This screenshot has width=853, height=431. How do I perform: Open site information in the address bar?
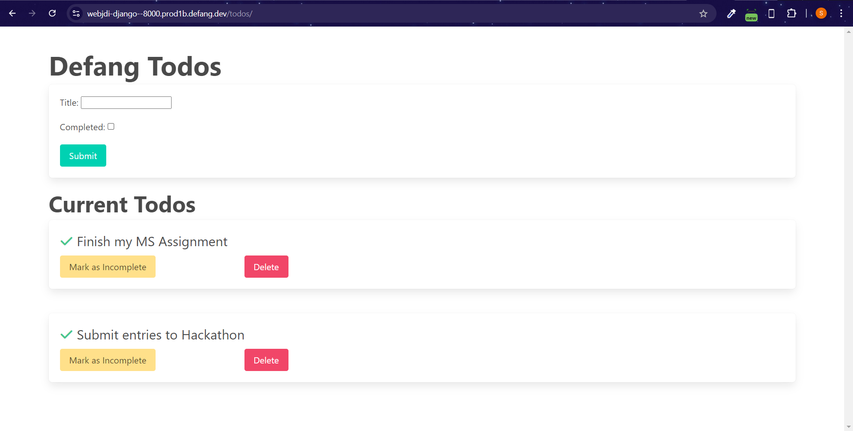click(76, 13)
